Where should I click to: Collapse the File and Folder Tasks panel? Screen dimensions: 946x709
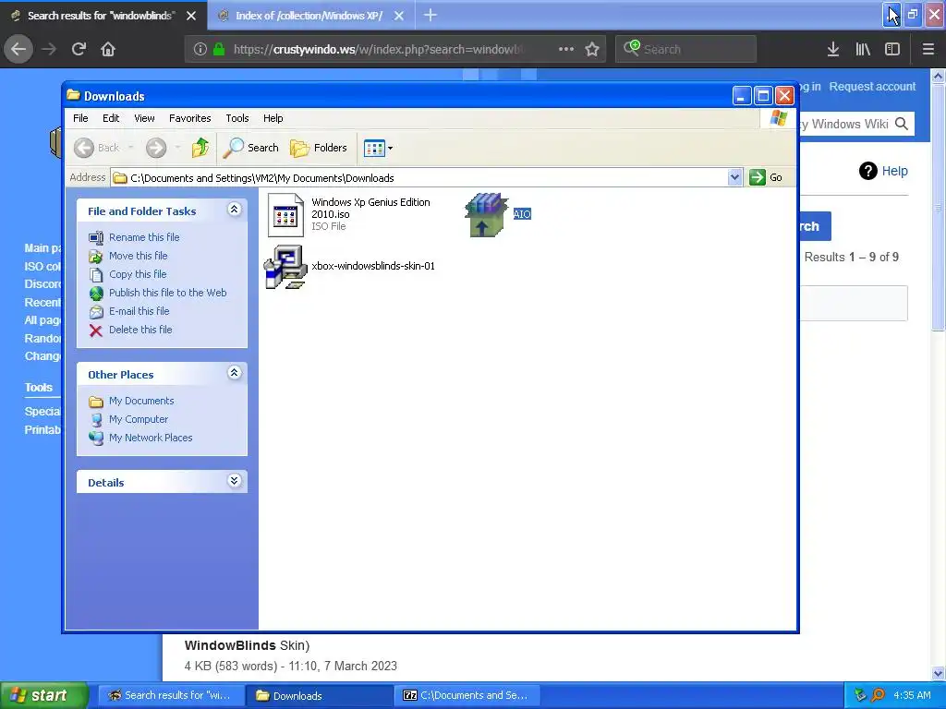[234, 210]
